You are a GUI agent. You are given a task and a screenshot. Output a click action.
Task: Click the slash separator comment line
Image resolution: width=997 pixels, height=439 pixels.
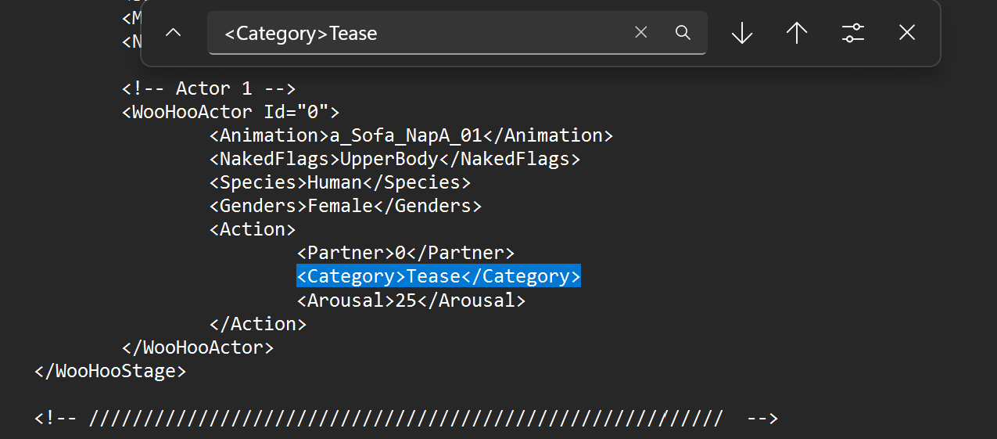406,418
